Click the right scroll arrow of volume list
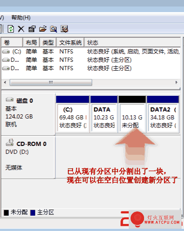Viewport: 184px width, 231px height. pyautogui.click(x=177, y=82)
